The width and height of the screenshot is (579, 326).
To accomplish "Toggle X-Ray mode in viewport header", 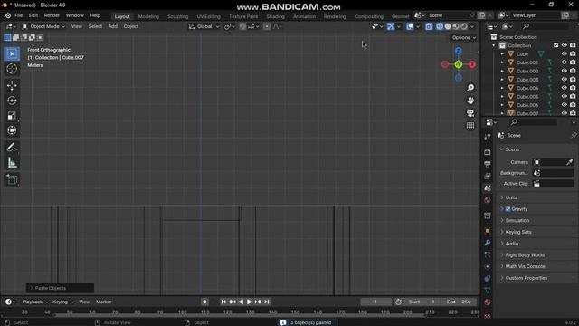I will tap(429, 26).
